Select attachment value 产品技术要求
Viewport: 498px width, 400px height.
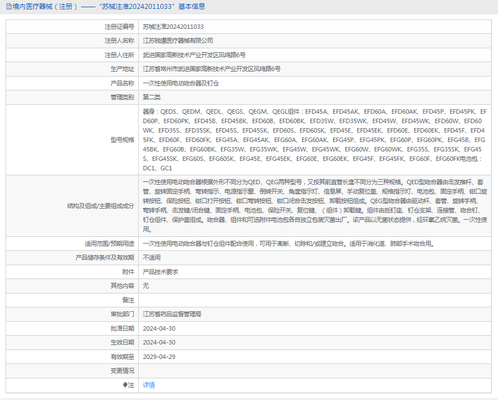pos(160,272)
